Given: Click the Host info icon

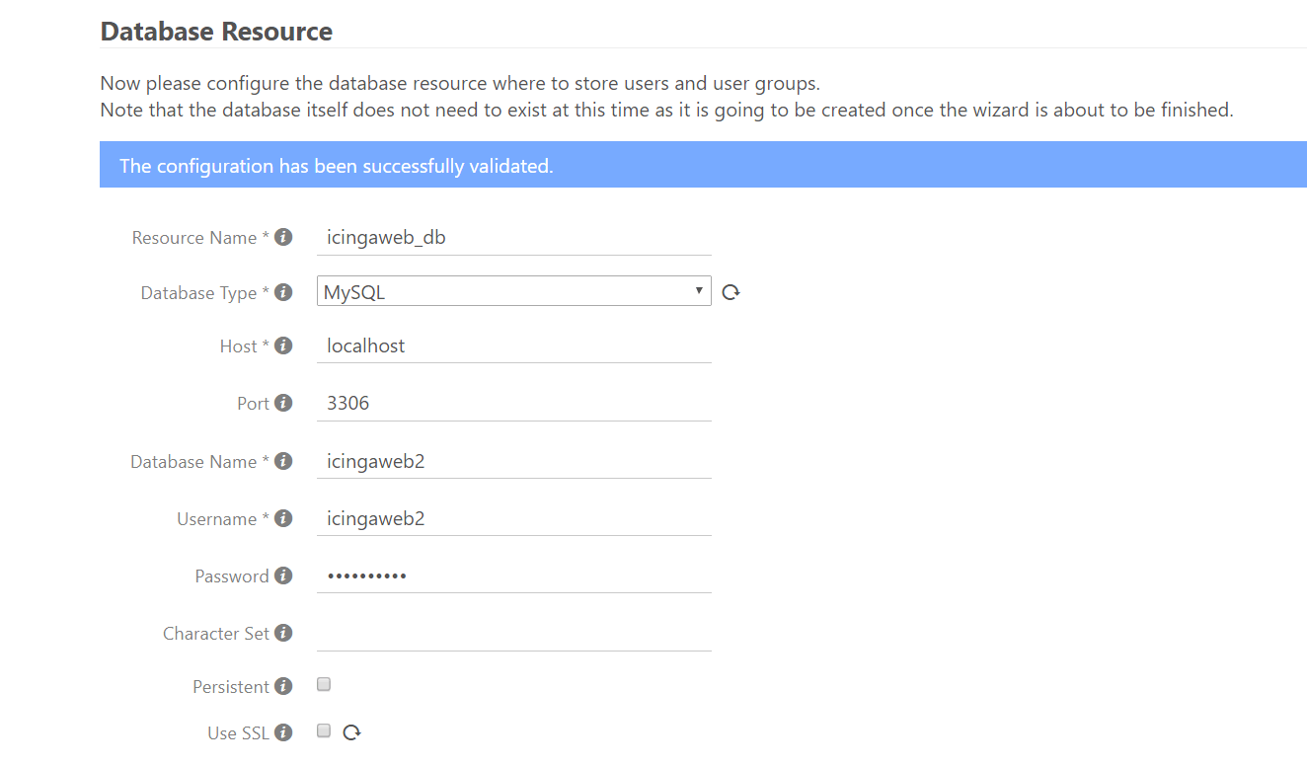Looking at the screenshot, I should (283, 345).
